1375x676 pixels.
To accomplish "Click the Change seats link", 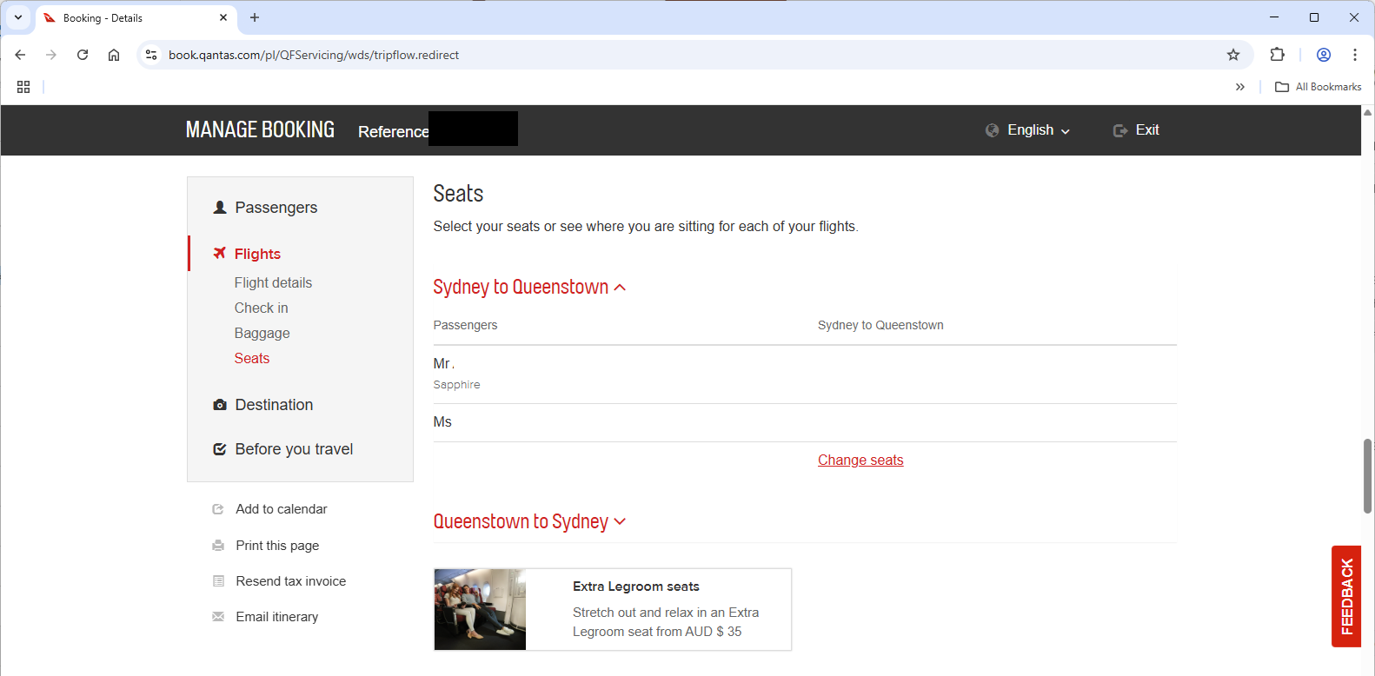I will point(860,461).
